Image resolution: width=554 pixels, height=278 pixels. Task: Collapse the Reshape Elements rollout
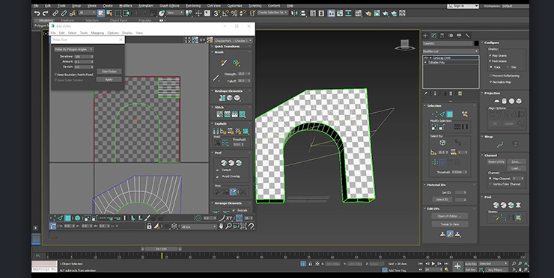point(228,91)
